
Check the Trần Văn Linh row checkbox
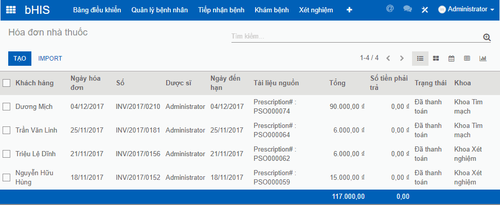(6, 130)
